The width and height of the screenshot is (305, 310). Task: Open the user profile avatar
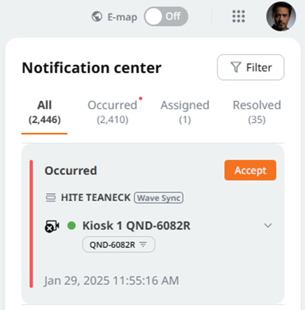pyautogui.click(x=281, y=16)
